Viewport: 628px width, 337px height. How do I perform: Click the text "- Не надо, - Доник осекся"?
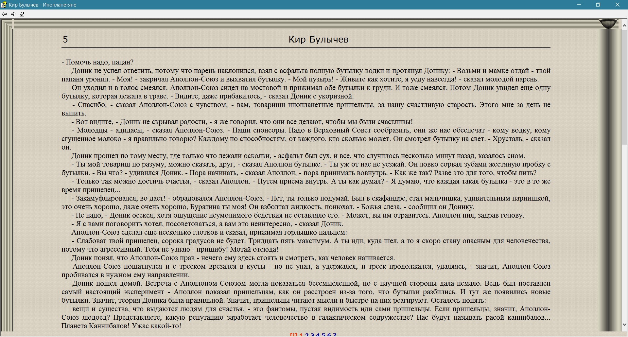(113, 215)
